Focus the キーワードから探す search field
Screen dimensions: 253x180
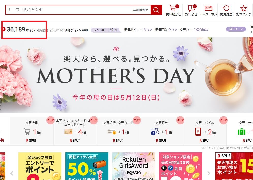pos(68,10)
